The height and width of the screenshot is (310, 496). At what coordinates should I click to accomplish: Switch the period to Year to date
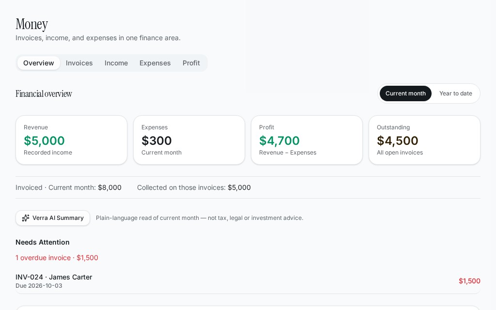[455, 93]
